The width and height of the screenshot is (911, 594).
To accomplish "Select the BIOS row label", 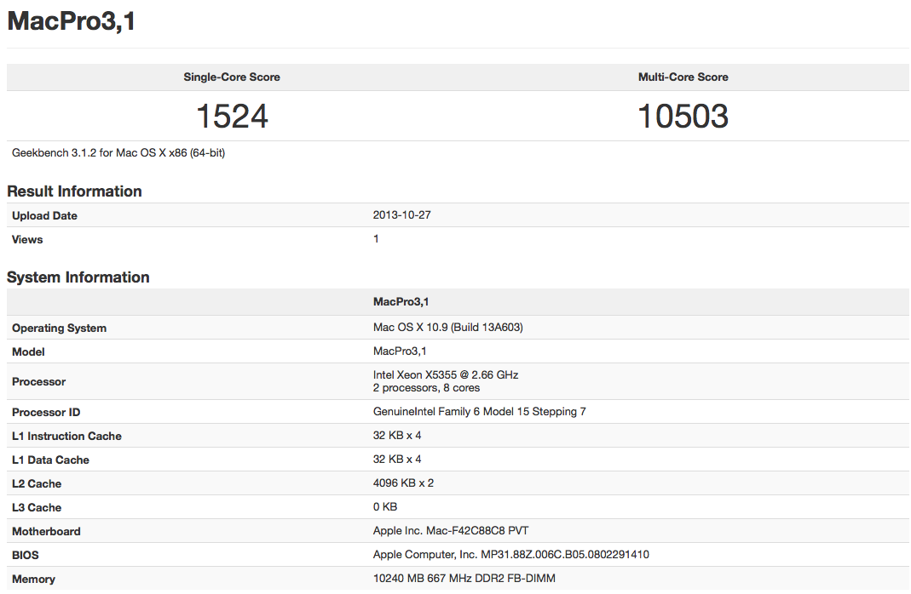I will (26, 555).
